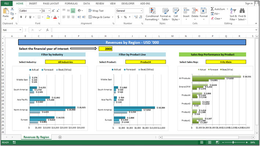Switch to the FORMULAS ribbon tab
Screen dimensions: 260x146
(71, 3)
